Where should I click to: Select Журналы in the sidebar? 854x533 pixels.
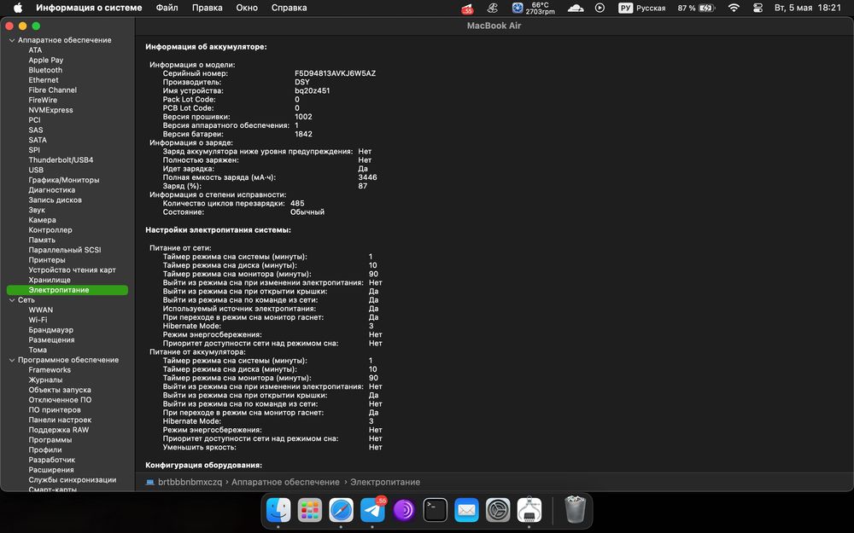coord(45,380)
